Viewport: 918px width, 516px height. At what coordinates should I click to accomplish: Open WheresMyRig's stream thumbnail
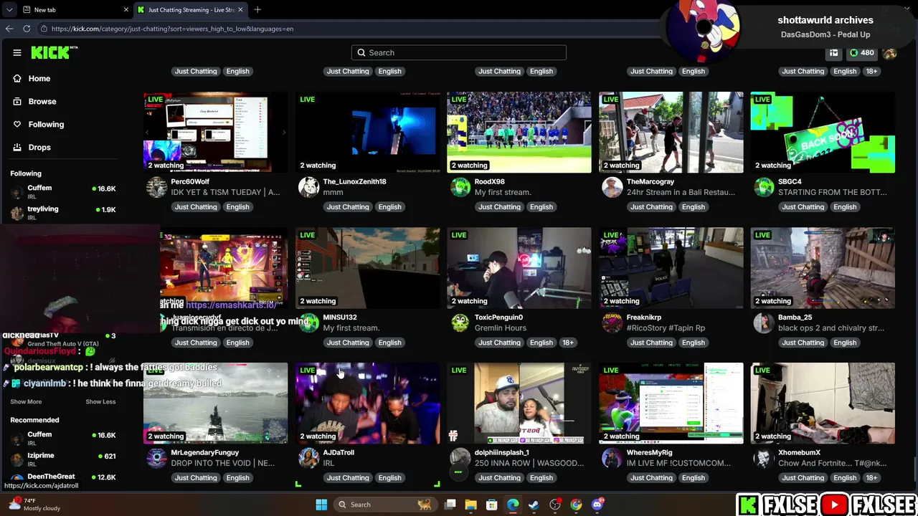click(671, 403)
